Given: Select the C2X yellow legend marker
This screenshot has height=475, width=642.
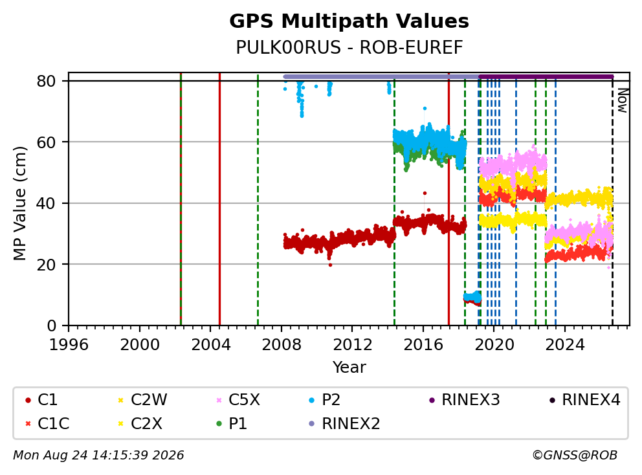Looking at the screenshot, I should click(x=121, y=424).
